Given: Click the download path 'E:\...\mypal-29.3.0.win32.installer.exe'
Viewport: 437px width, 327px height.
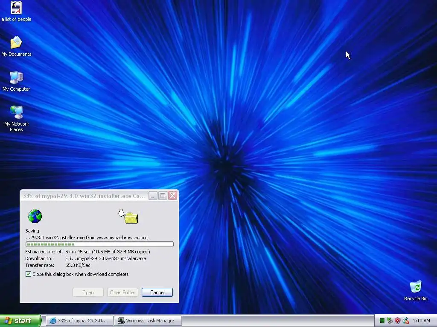Looking at the screenshot, I should (x=106, y=258).
